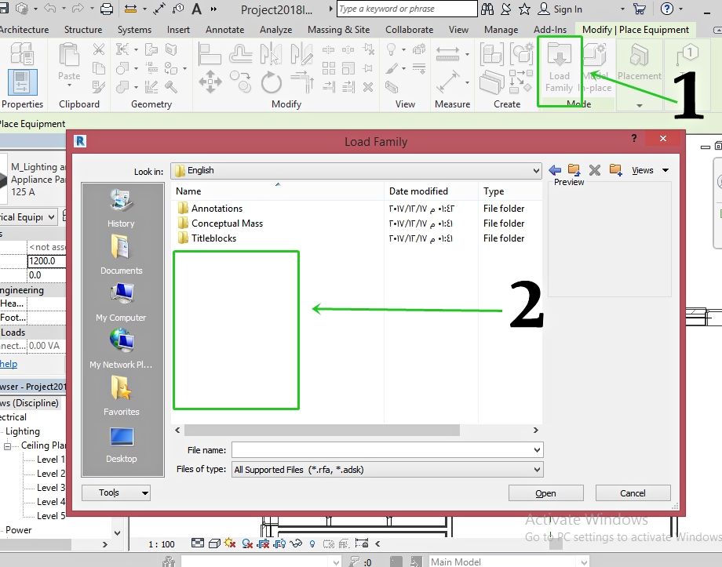Click the printer icon in the quick access toolbar

click(106, 8)
